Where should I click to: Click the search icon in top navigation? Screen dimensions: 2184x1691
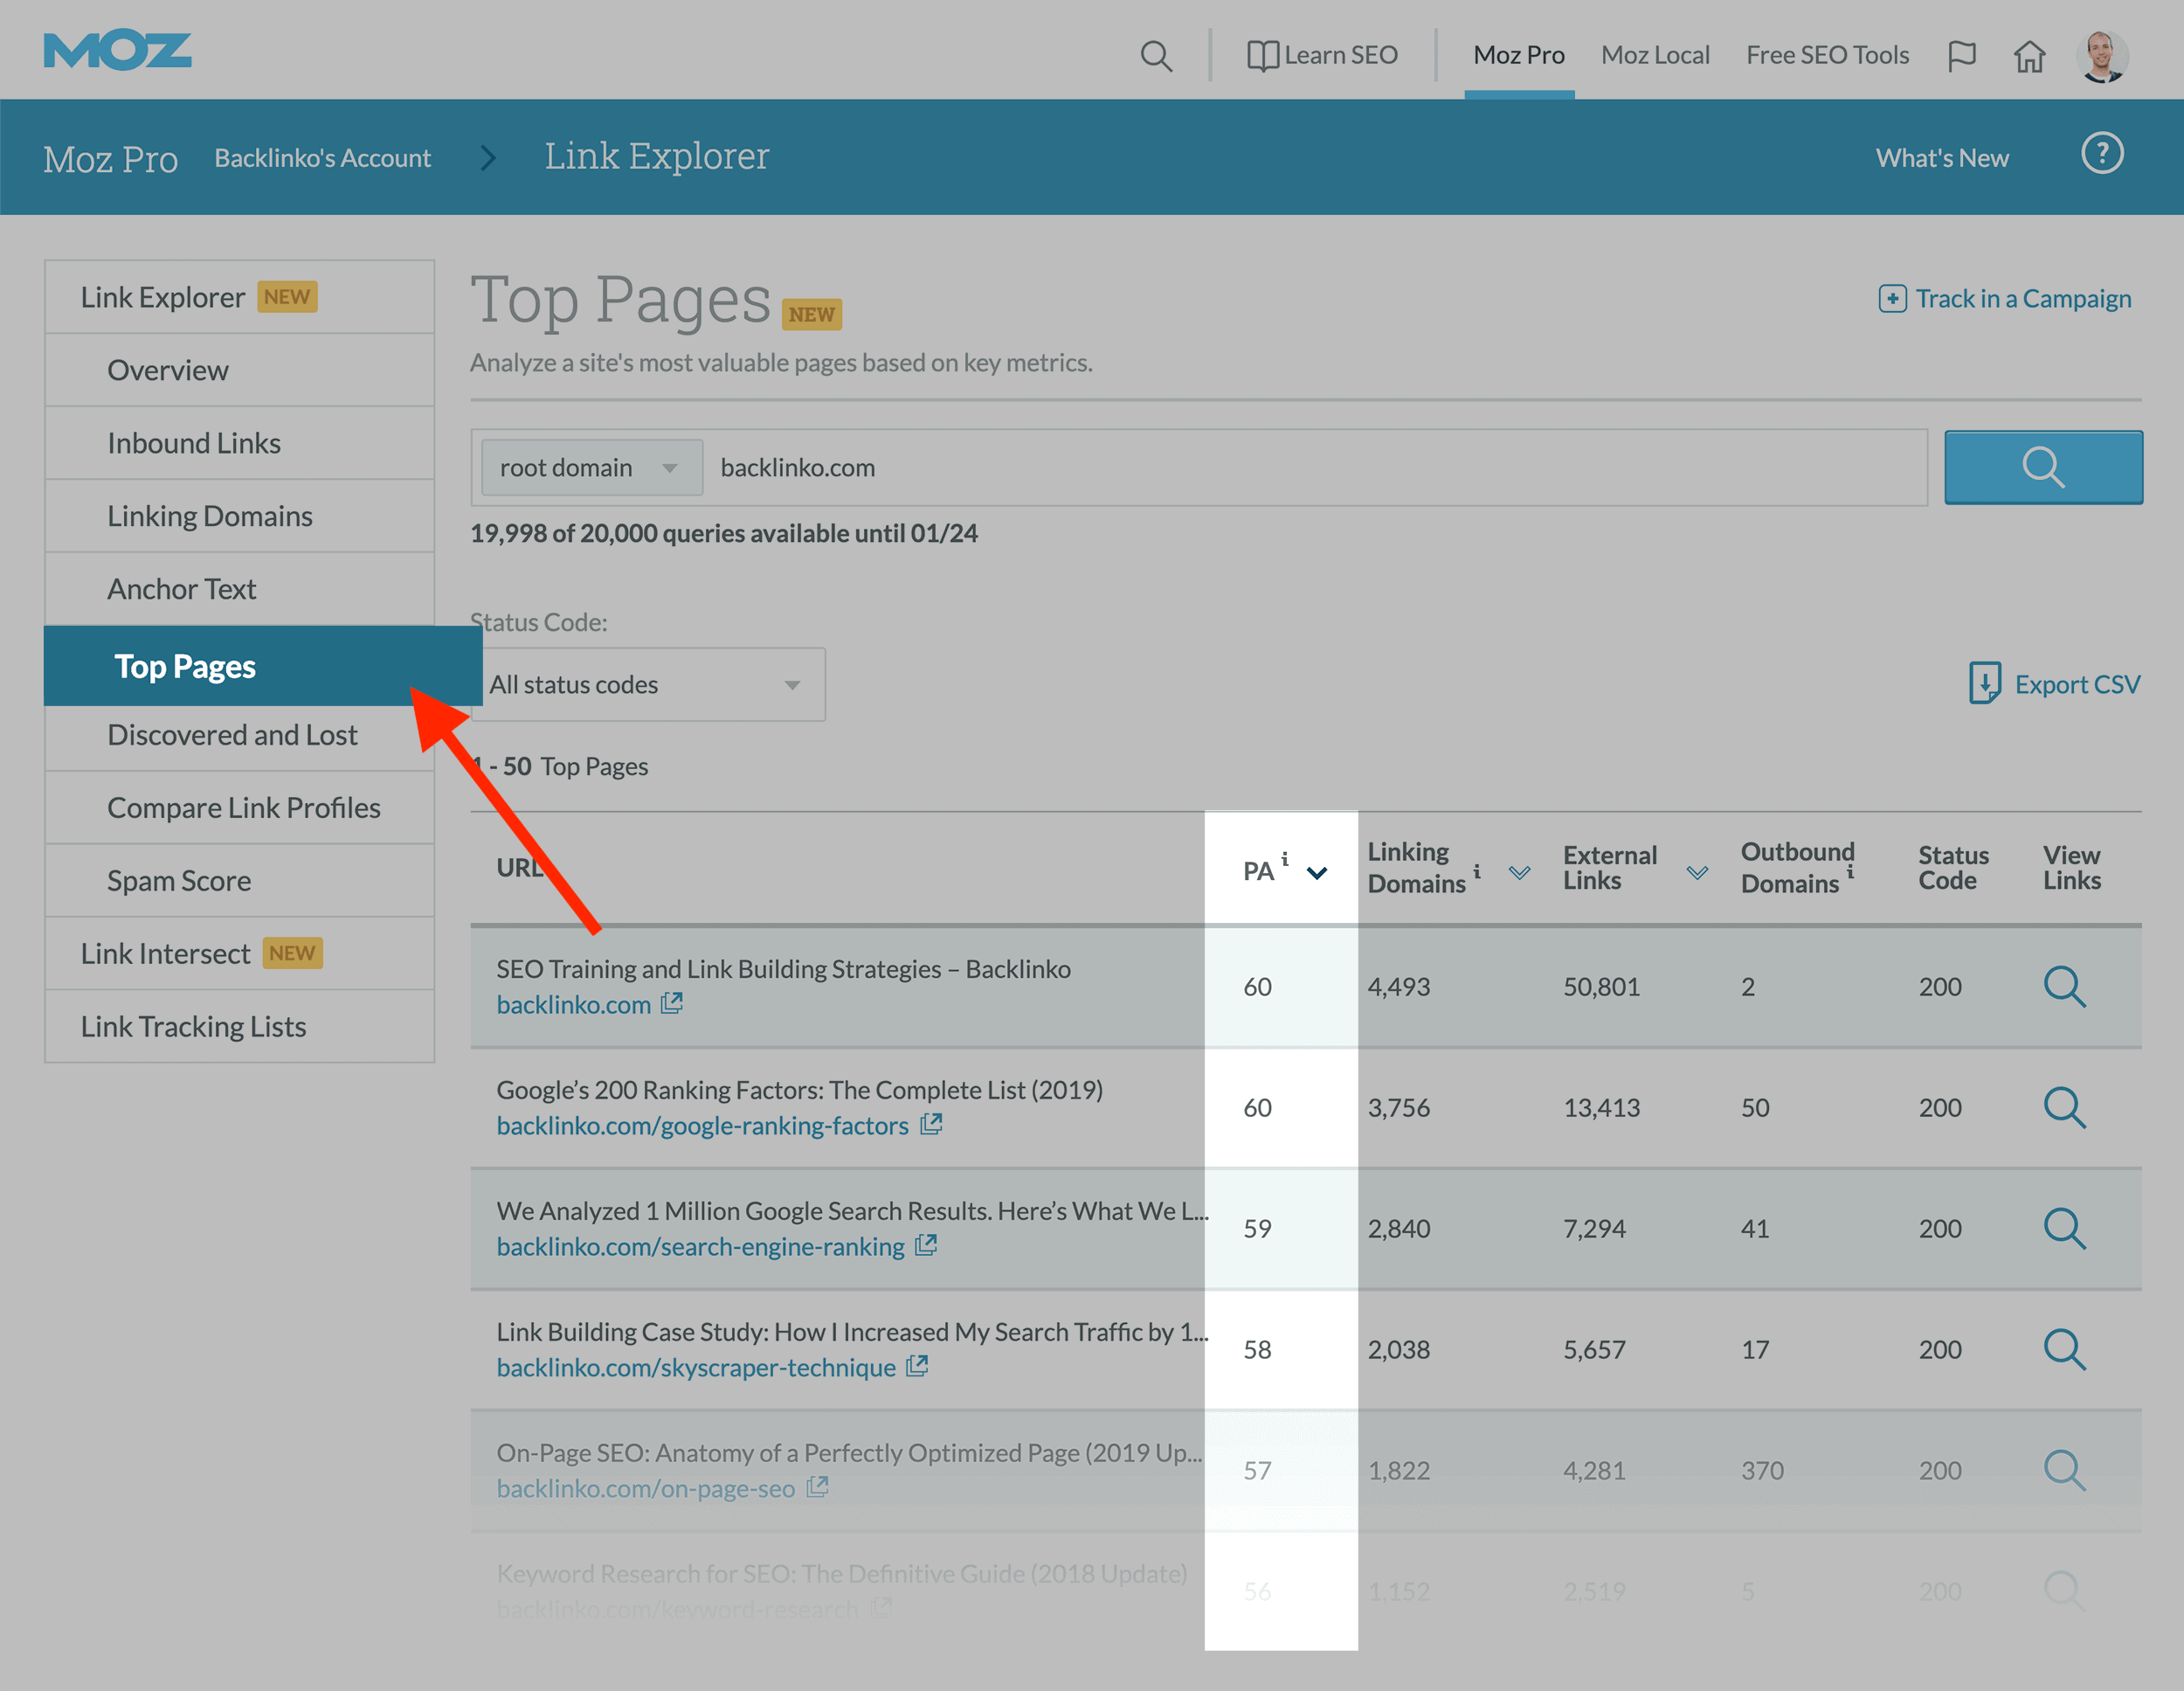point(1156,53)
